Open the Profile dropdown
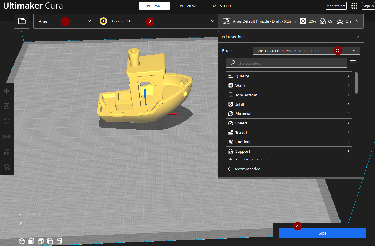This screenshot has width=375, height=246. click(x=306, y=51)
